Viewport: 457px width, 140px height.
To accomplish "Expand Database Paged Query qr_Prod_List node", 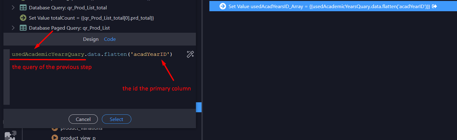I will [13, 28].
